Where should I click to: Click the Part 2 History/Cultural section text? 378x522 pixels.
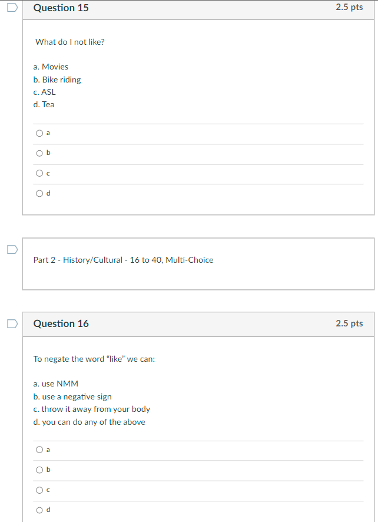click(123, 260)
